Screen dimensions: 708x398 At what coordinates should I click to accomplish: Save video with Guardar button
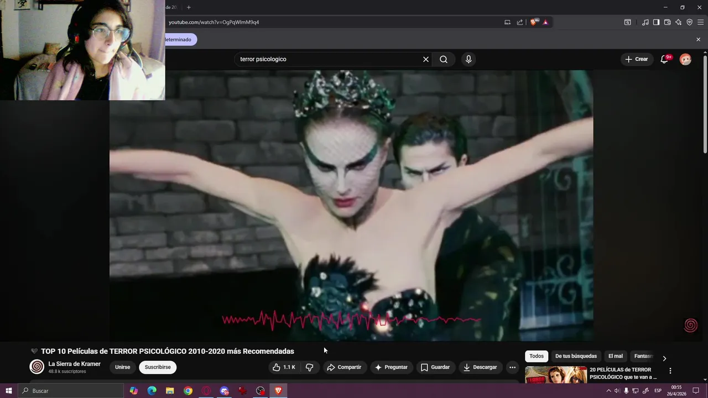[x=435, y=367]
